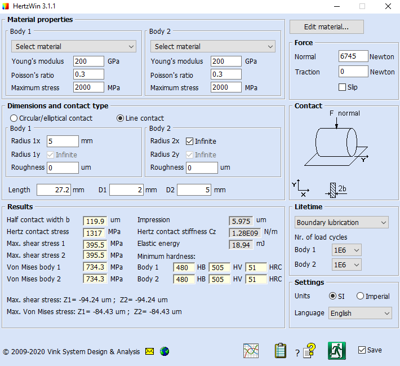The height and width of the screenshot is (366, 400).
Task: Open help with the question mark icon
Action: pos(308,351)
